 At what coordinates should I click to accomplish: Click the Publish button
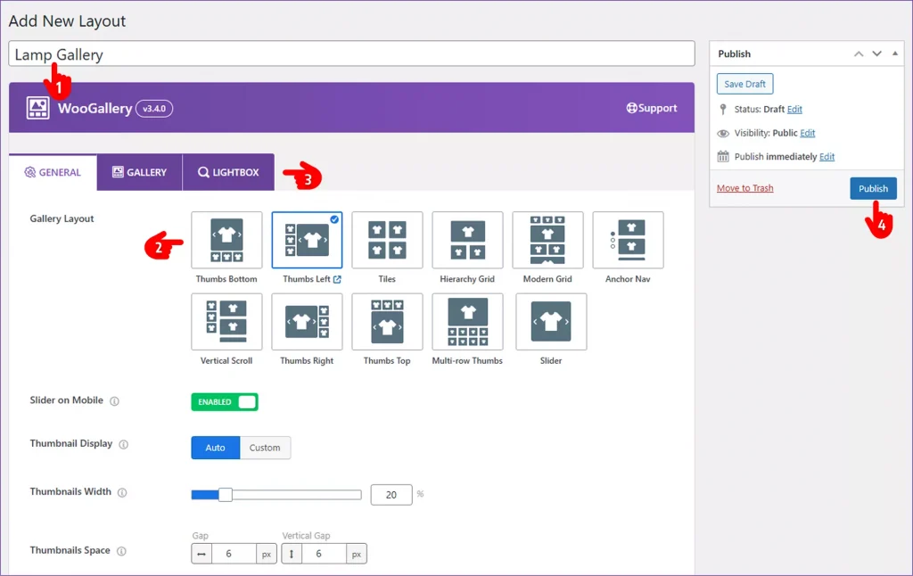tap(873, 188)
